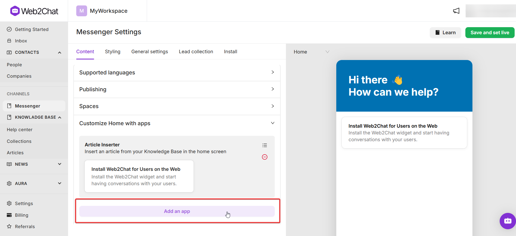Screen dimensions: 516x236
Task: Remove the Article Inserter app with the red minus icon
Action: click(x=265, y=157)
